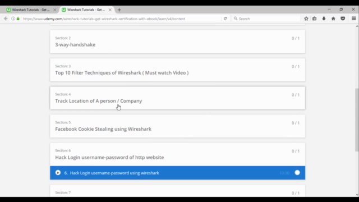Mark lecture 6 complete via white circle
This screenshot has width=359, height=202.
[x=297, y=173]
